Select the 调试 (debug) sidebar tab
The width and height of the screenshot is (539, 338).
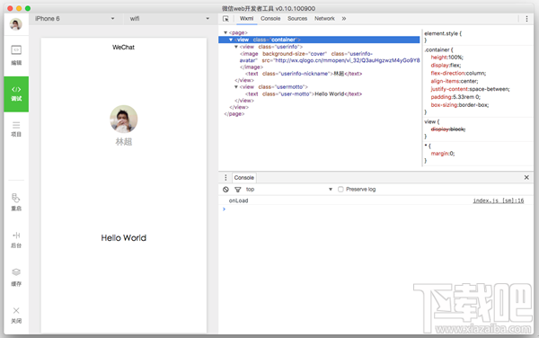[x=16, y=93]
